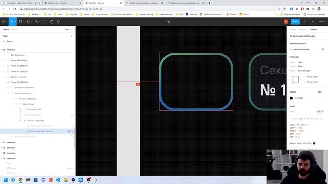
Task: Open the Page 1 dropdown in the panel header
Action: pyautogui.click(x=69, y=29)
